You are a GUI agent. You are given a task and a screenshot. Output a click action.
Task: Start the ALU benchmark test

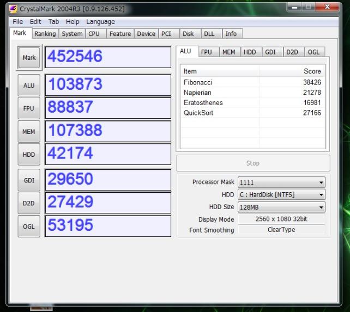[28, 85]
